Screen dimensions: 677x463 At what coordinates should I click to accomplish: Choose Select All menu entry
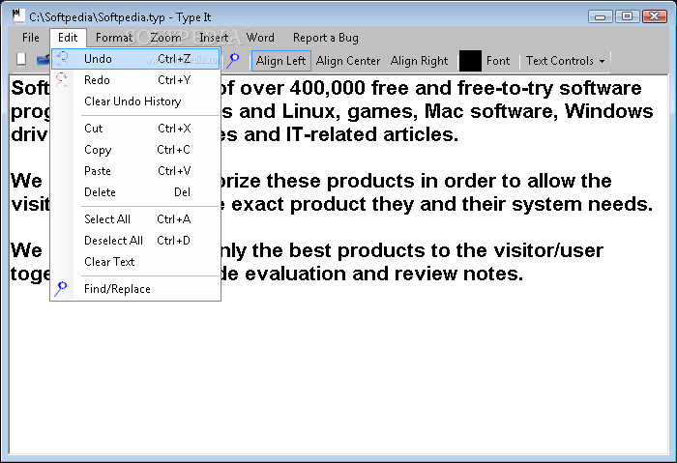(x=135, y=219)
